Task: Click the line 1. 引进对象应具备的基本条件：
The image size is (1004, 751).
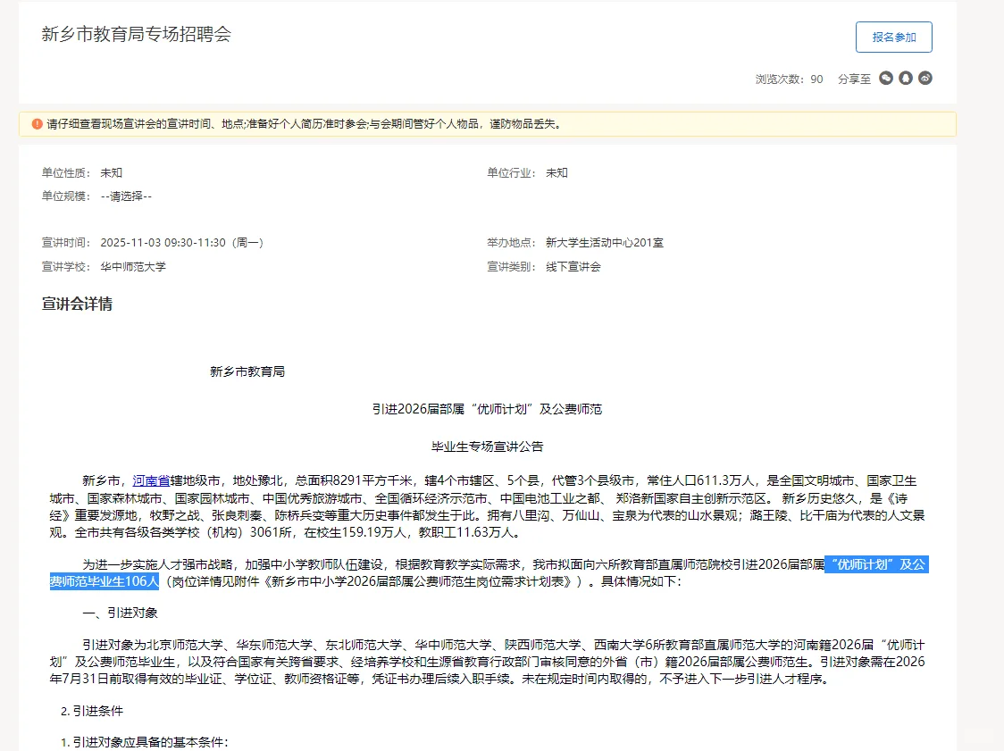Action: point(144,743)
